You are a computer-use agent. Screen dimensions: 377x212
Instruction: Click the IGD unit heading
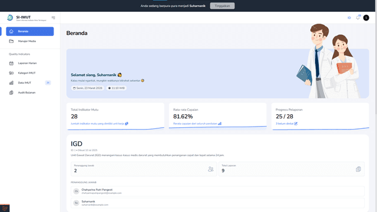coord(77,144)
